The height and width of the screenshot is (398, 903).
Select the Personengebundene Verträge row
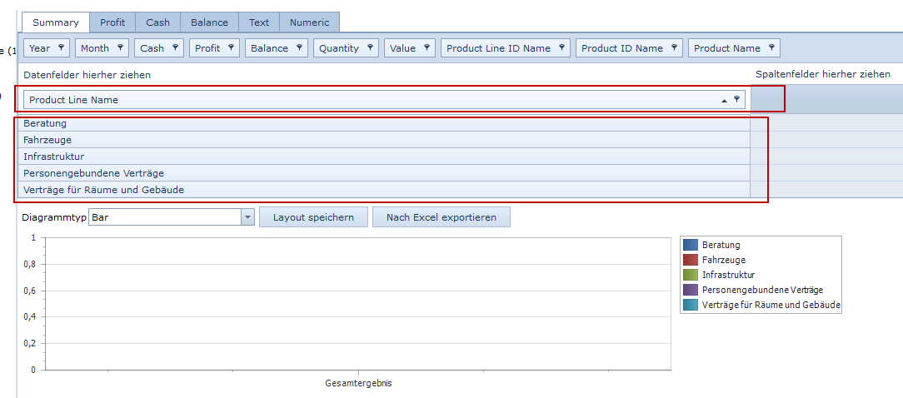pyautogui.click(x=94, y=173)
